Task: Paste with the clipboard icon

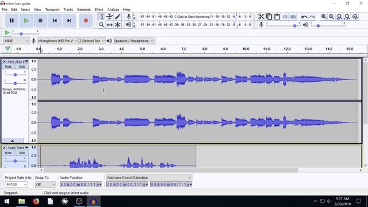Action: (x=277, y=17)
